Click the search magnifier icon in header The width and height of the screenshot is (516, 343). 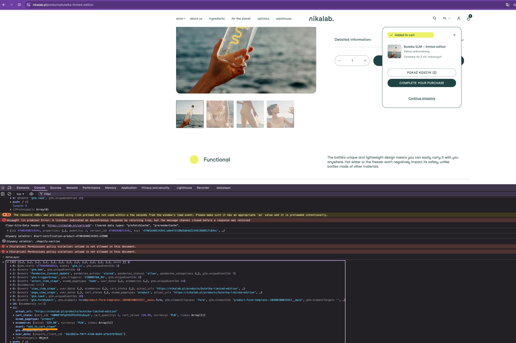(x=434, y=18)
